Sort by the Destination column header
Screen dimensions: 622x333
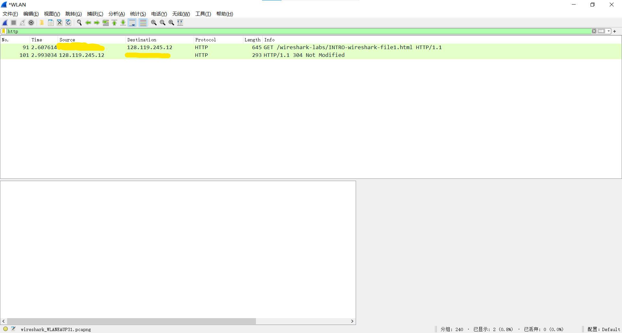click(160, 40)
